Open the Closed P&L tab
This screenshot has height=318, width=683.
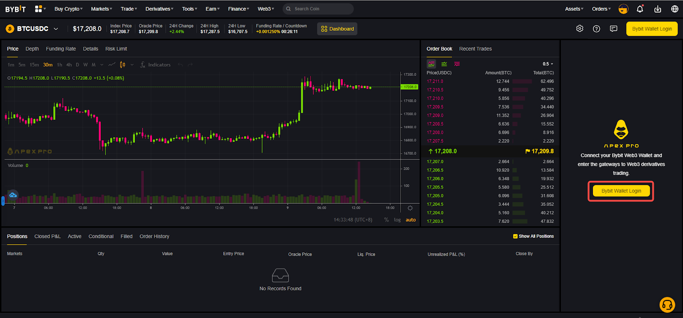[x=47, y=237]
